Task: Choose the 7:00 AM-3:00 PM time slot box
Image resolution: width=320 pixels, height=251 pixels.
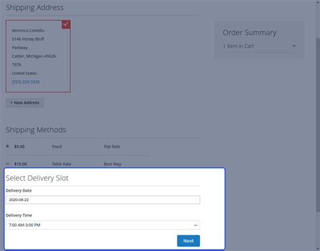Action: (103, 225)
